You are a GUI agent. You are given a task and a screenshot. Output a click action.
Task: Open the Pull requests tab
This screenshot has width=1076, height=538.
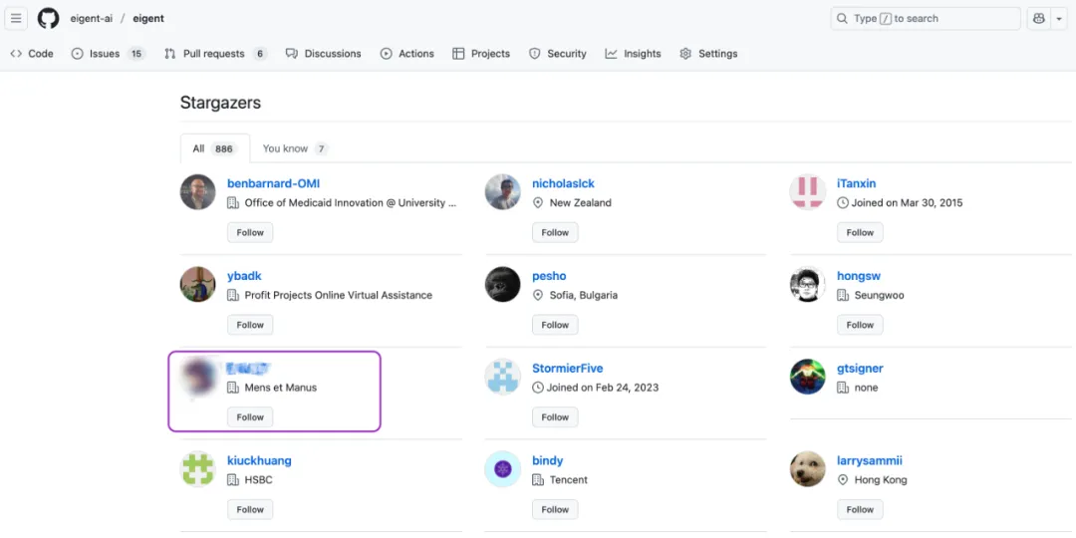(x=215, y=54)
